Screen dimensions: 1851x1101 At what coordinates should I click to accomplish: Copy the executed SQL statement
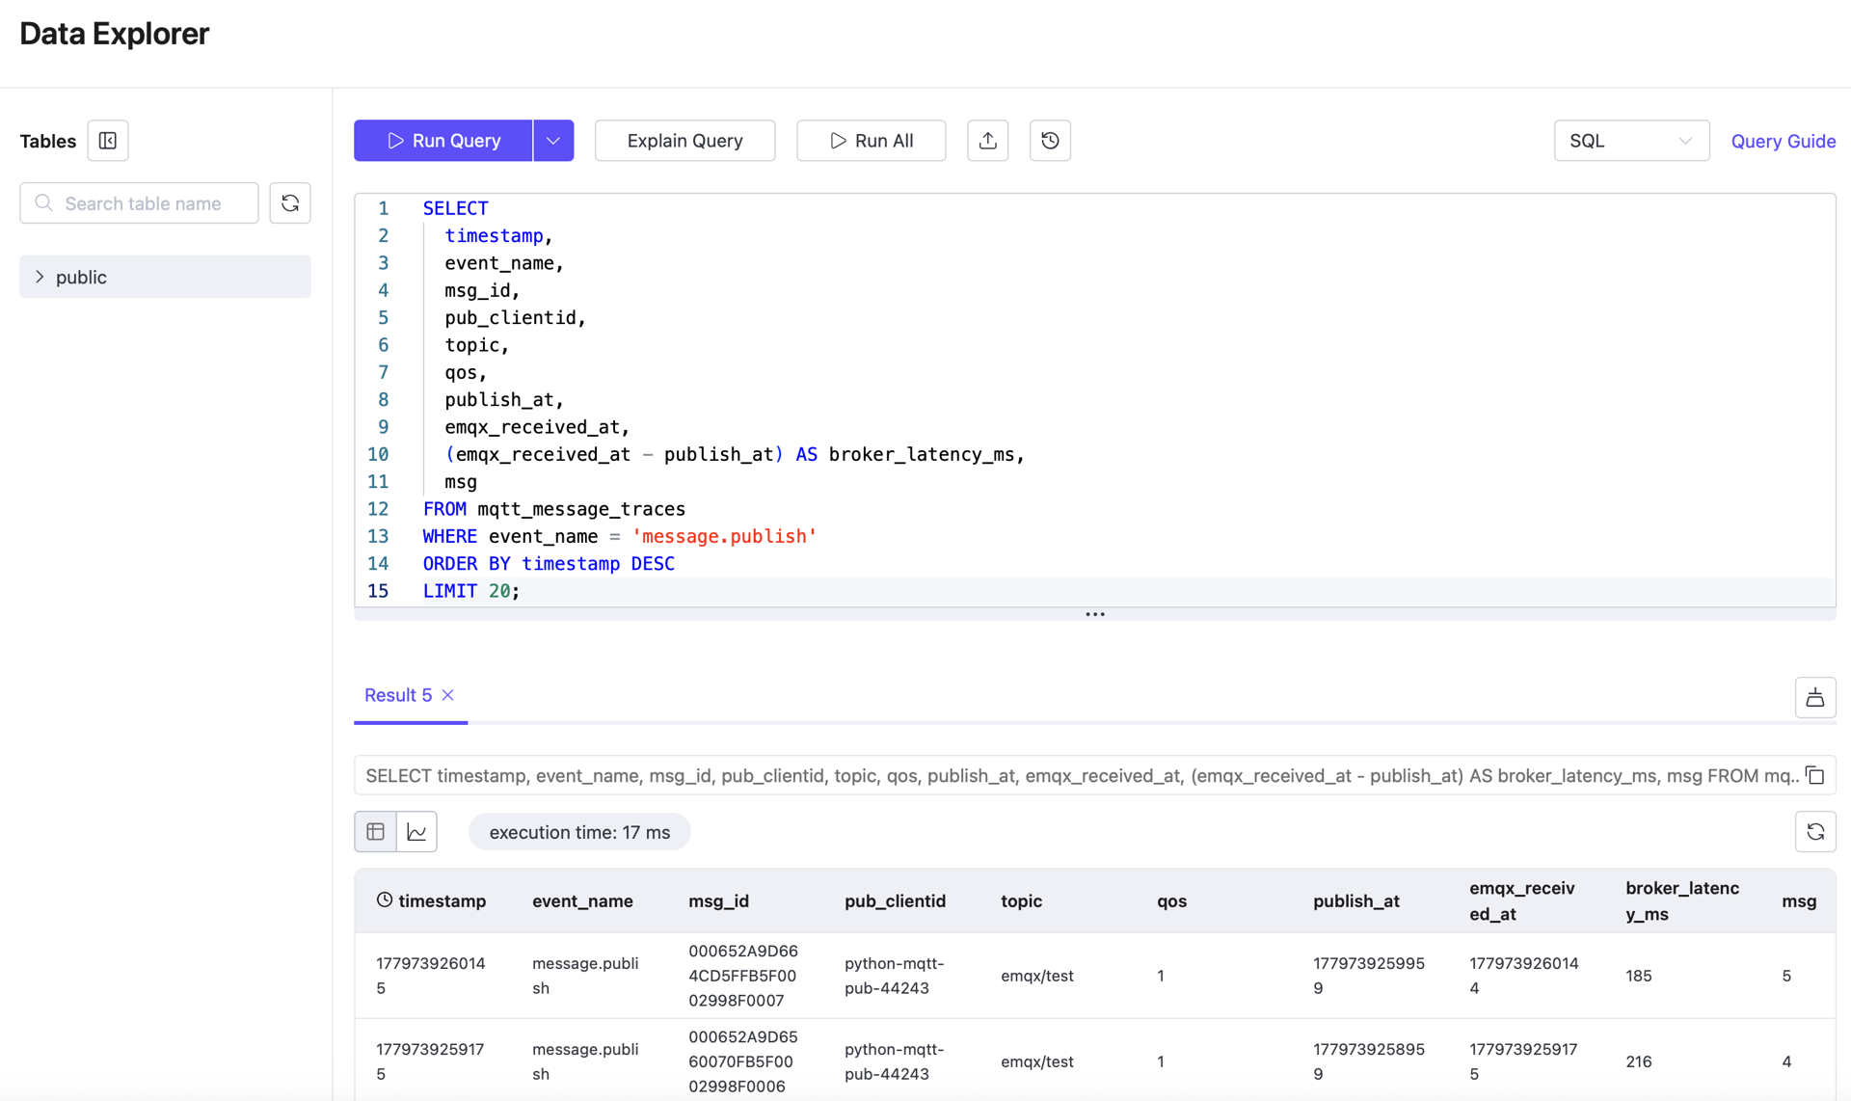1815,775
